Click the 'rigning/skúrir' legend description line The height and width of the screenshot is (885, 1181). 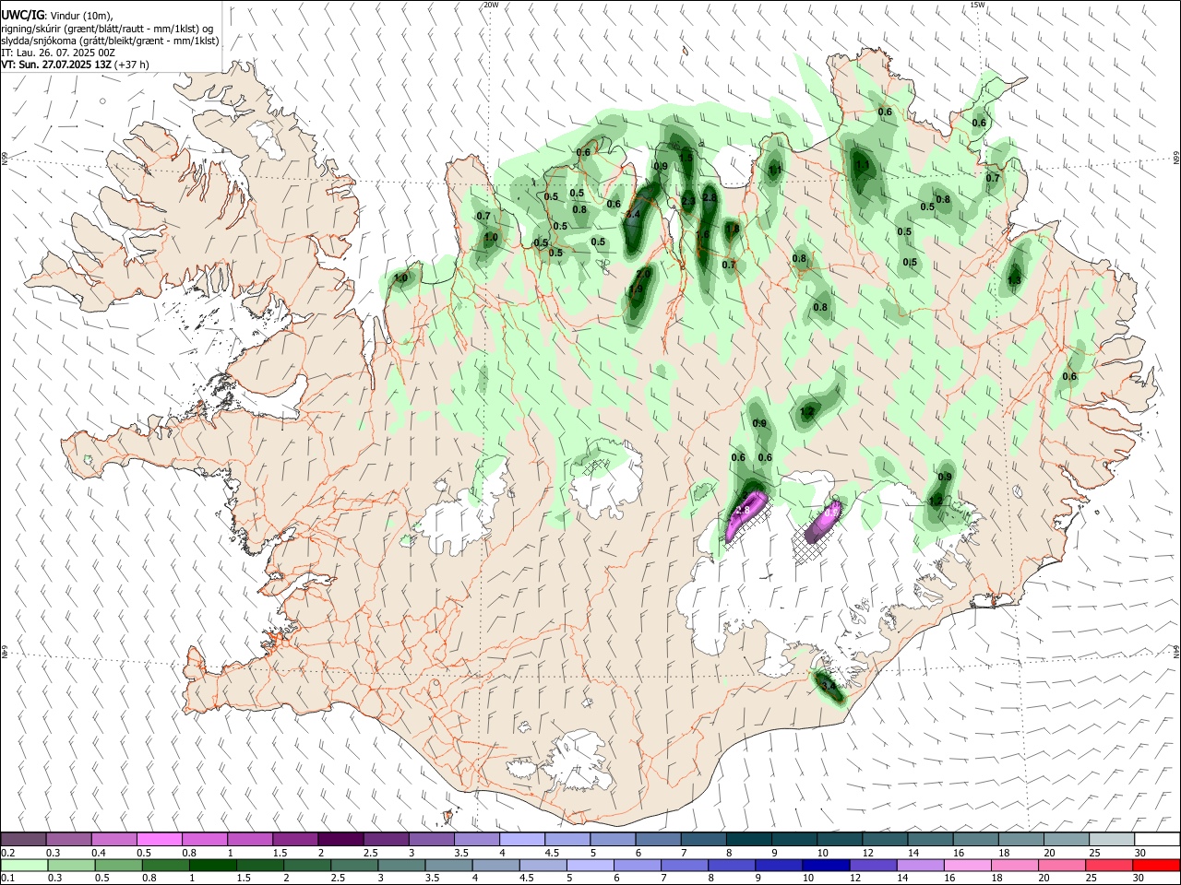107,29
